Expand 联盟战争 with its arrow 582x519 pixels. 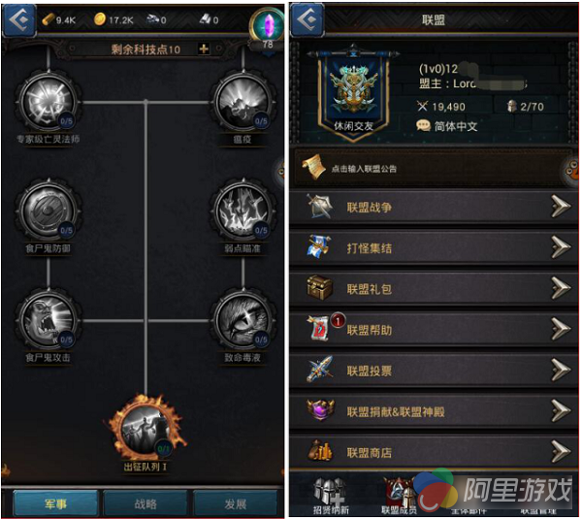pos(561,207)
